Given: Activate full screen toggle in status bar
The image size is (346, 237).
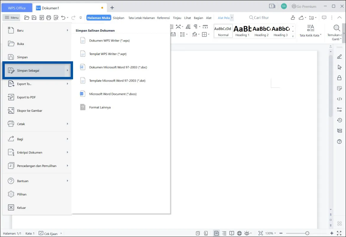Looking at the screenshot, I should (x=339, y=233).
